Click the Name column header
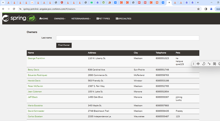Viewport: 220px width, 121px height. 31,53
